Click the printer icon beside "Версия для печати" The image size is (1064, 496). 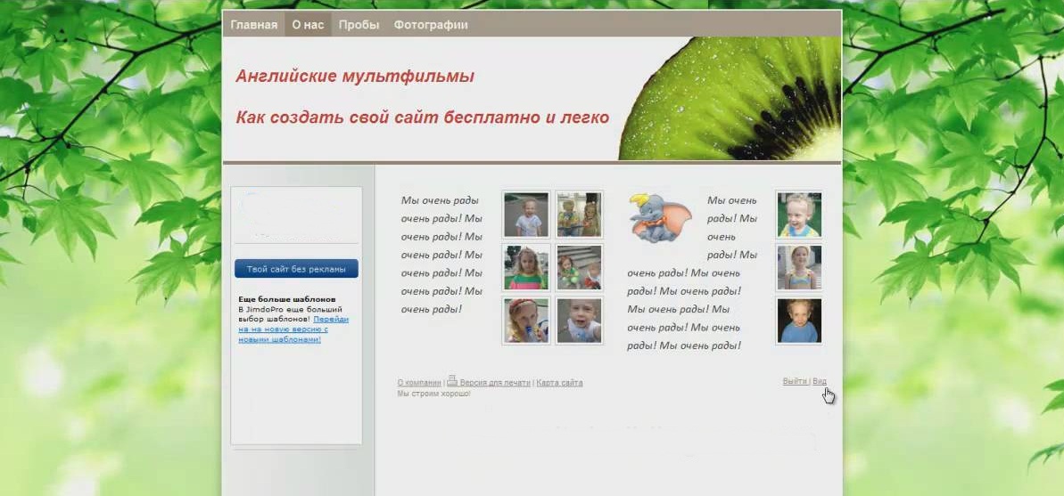[x=452, y=380]
